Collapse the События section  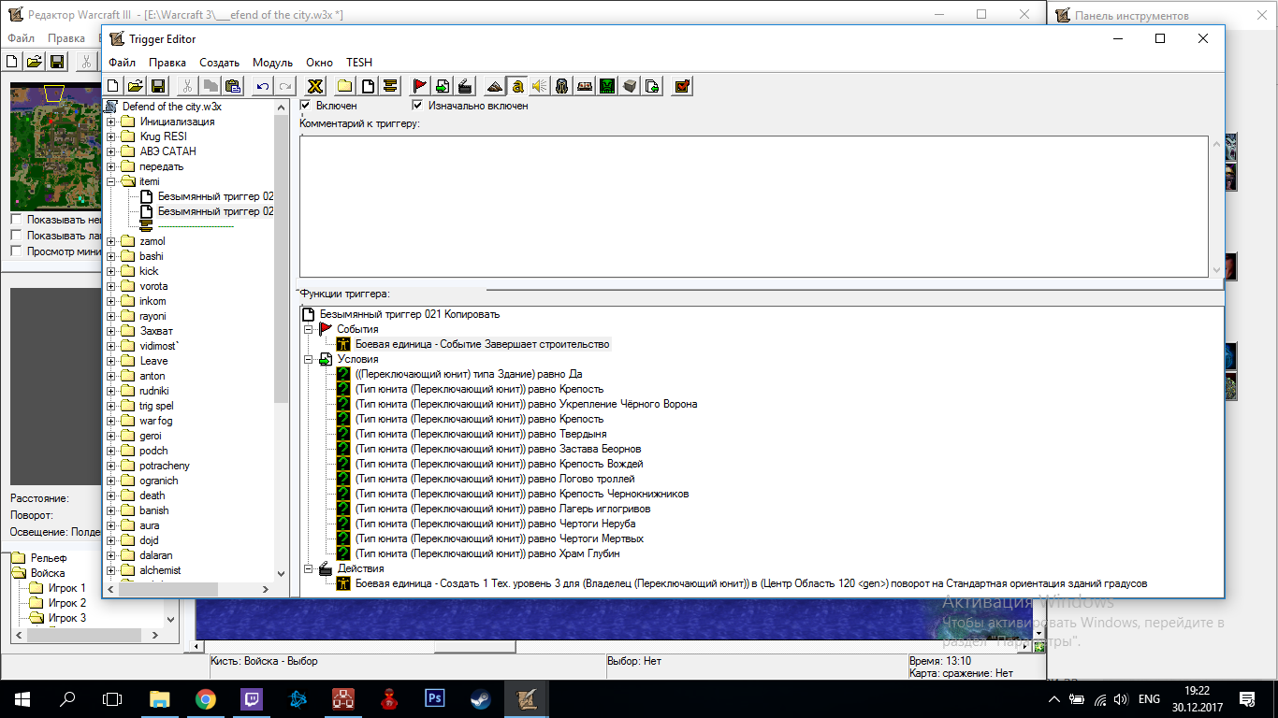(x=308, y=329)
